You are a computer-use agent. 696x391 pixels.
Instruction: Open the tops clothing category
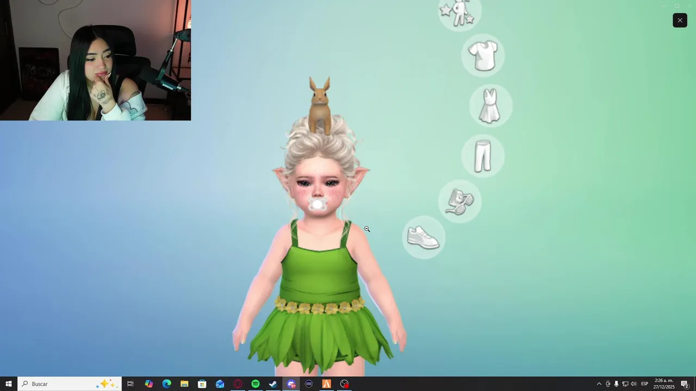coord(483,55)
